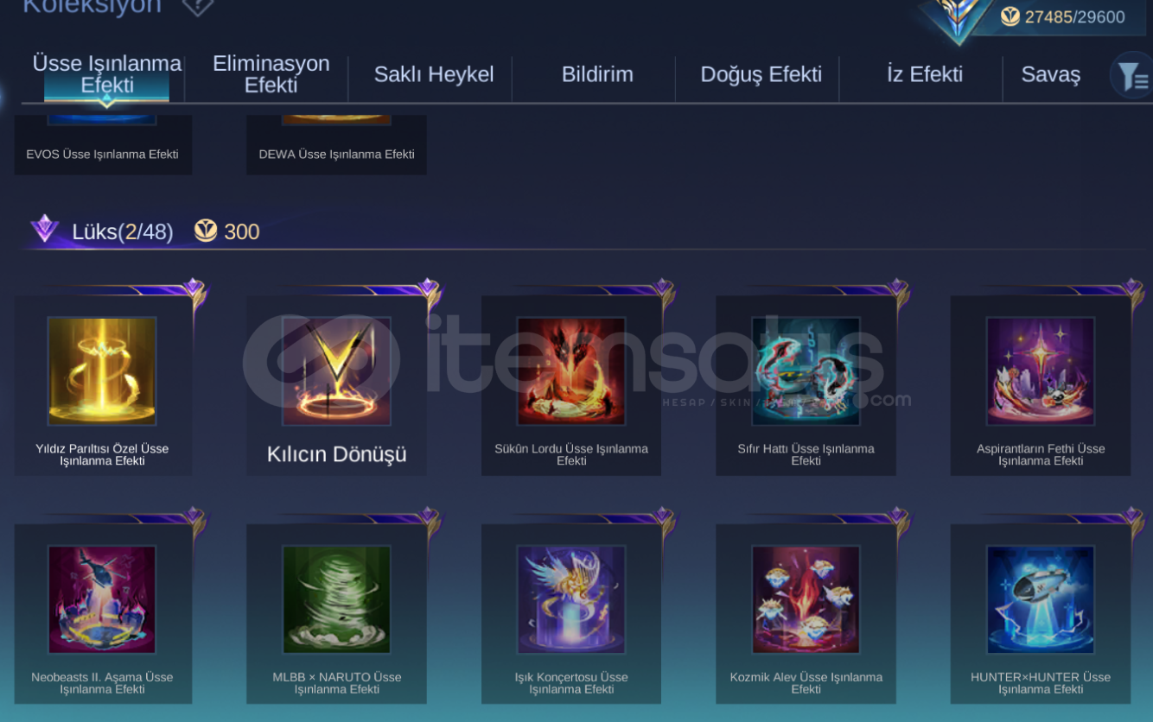
Task: Select Kılıcın Dönüşü effect icon
Action: click(336, 371)
